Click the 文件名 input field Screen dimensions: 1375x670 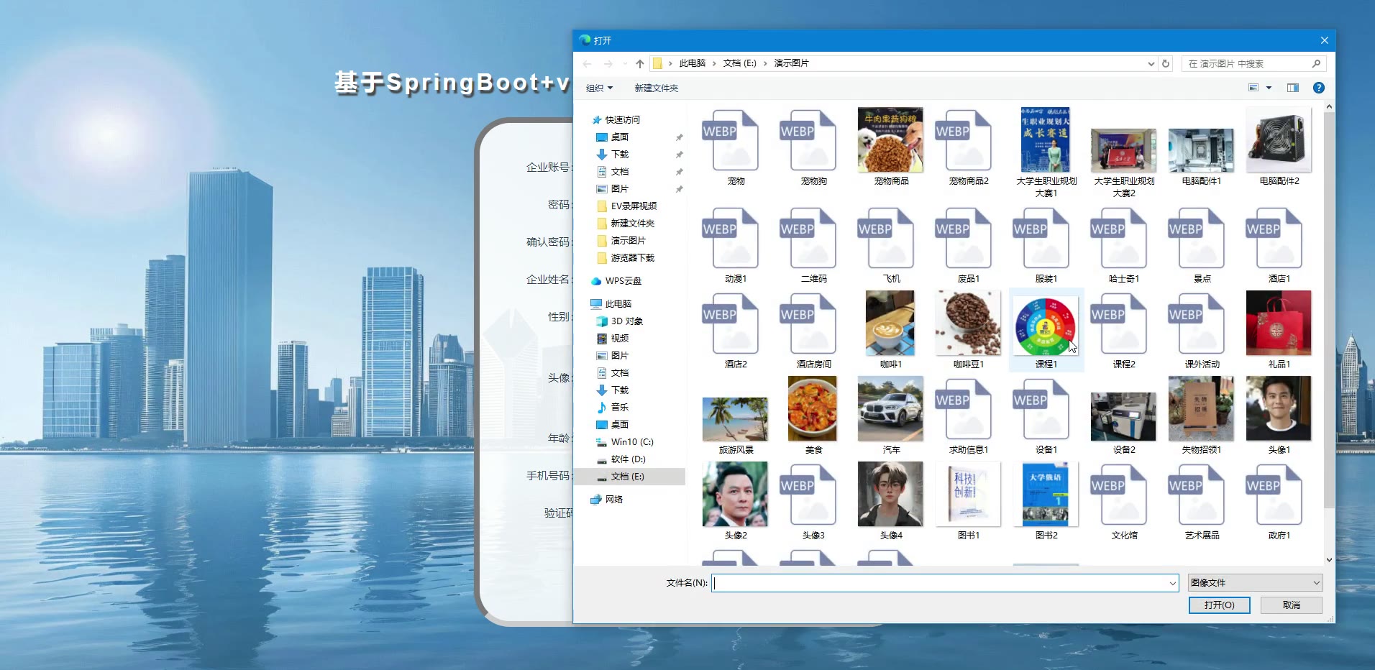coord(941,583)
